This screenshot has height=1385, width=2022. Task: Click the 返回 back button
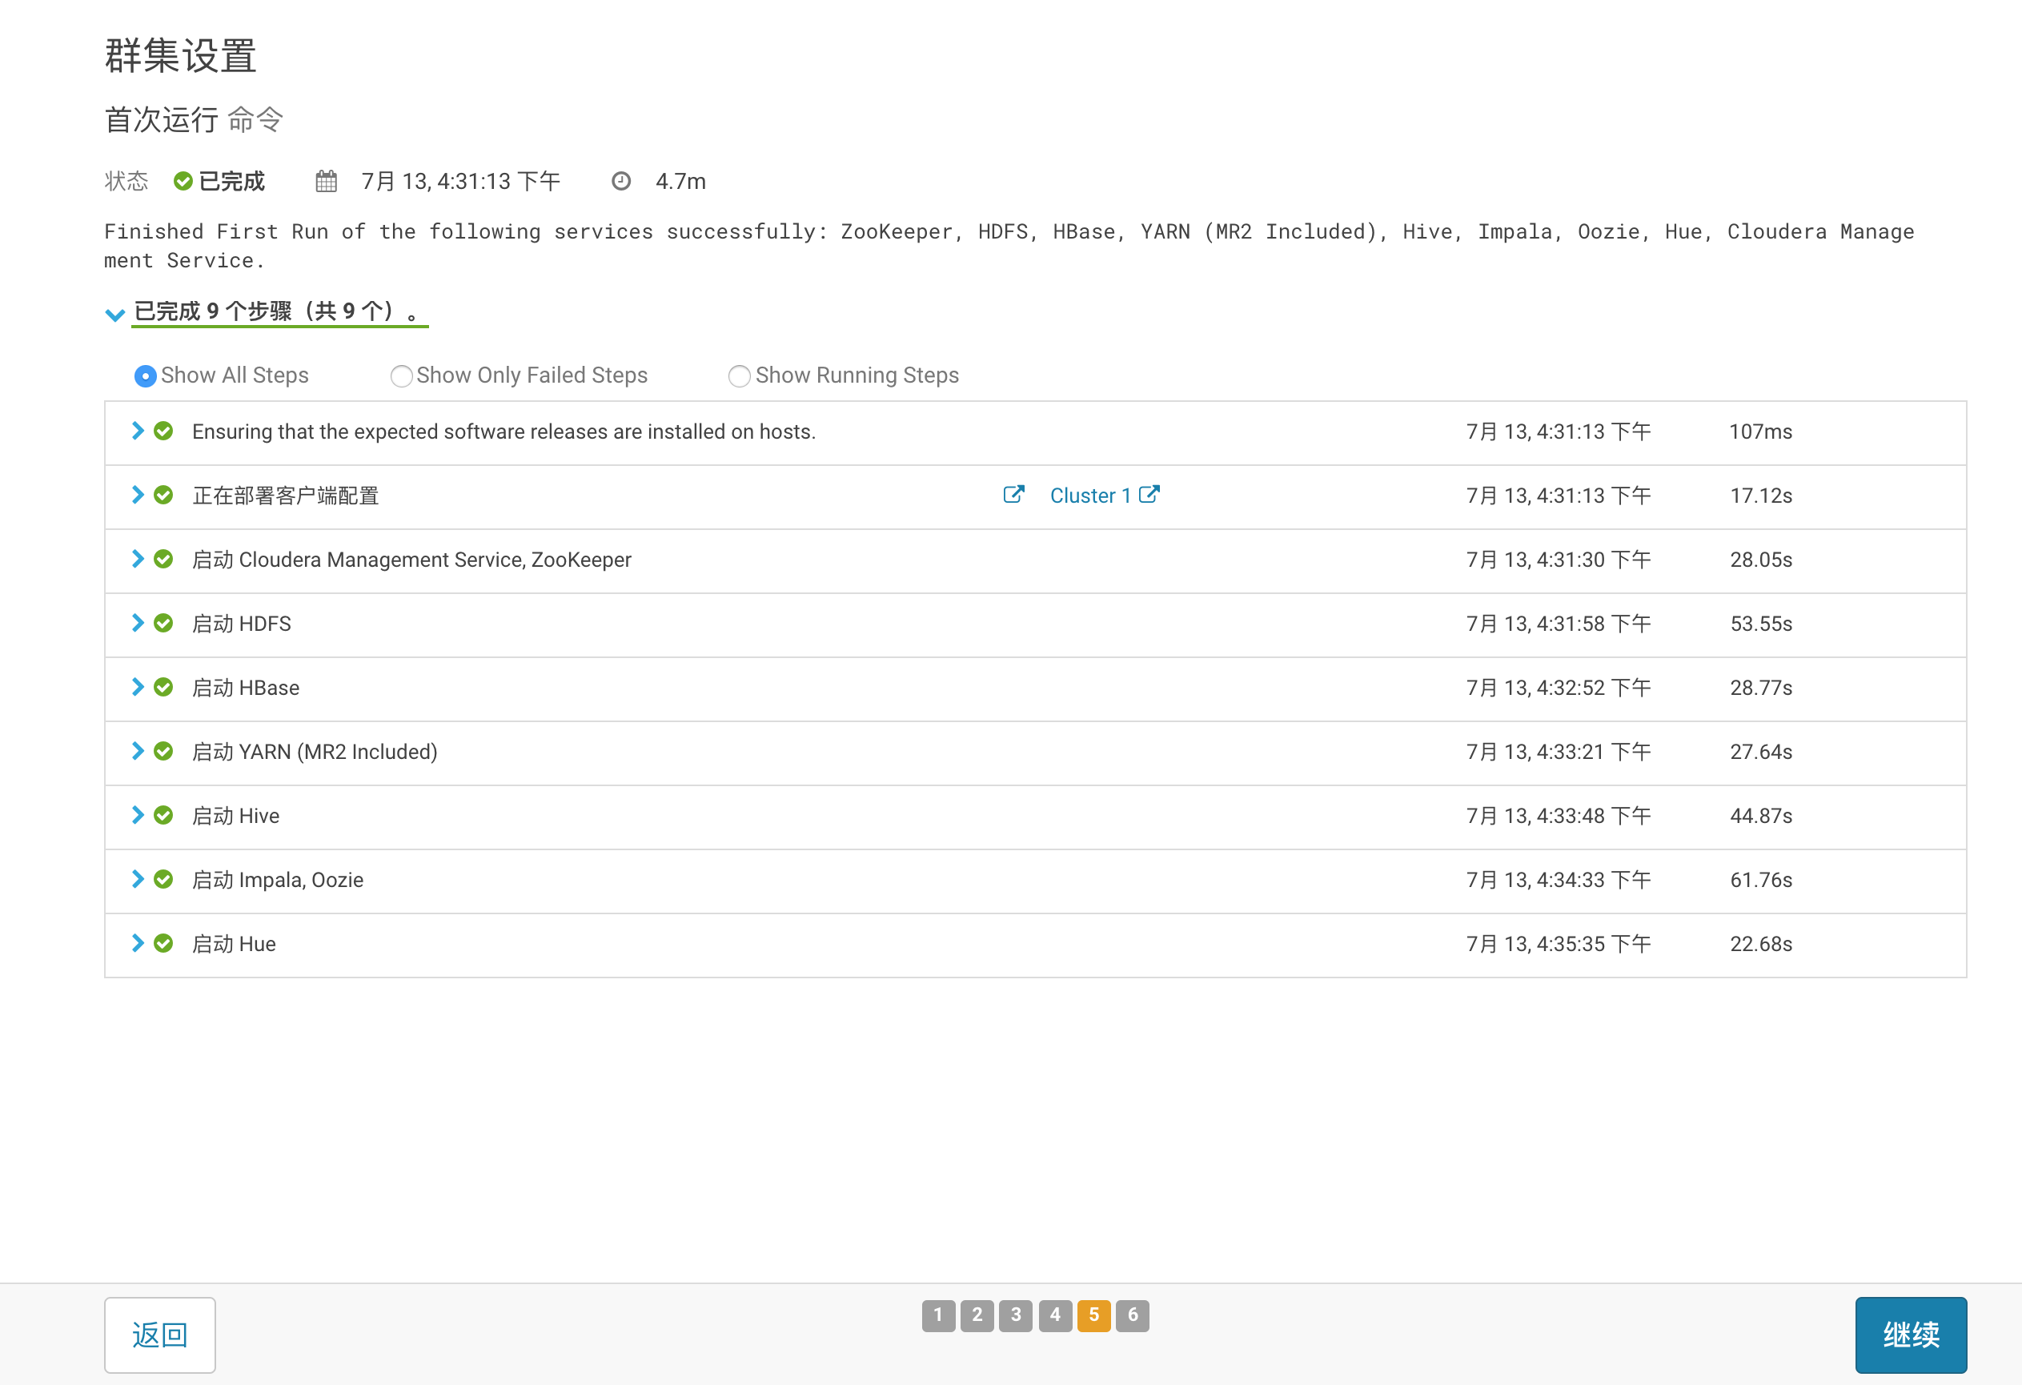pyautogui.click(x=160, y=1335)
